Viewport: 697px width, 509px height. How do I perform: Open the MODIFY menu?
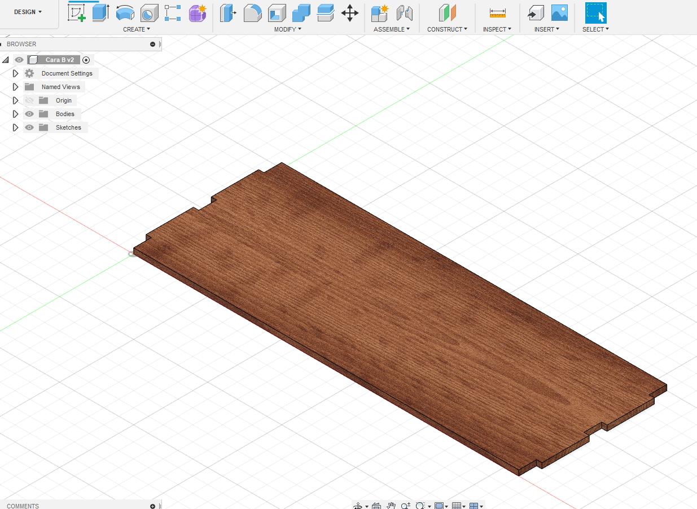click(x=287, y=29)
